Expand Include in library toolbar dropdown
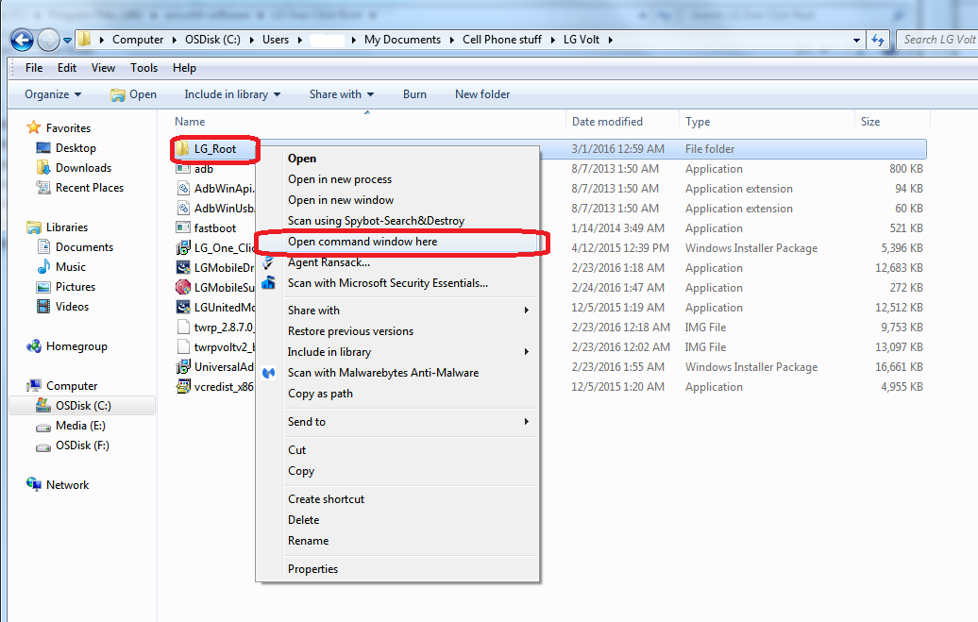 tap(232, 94)
